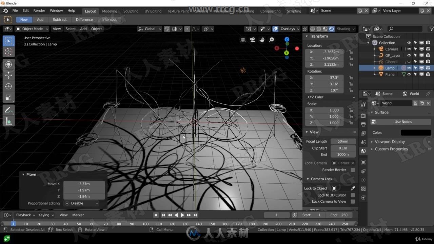Click the zoom magnifier icon in viewport
The height and width of the screenshot is (244, 434).
click(x=272, y=40)
